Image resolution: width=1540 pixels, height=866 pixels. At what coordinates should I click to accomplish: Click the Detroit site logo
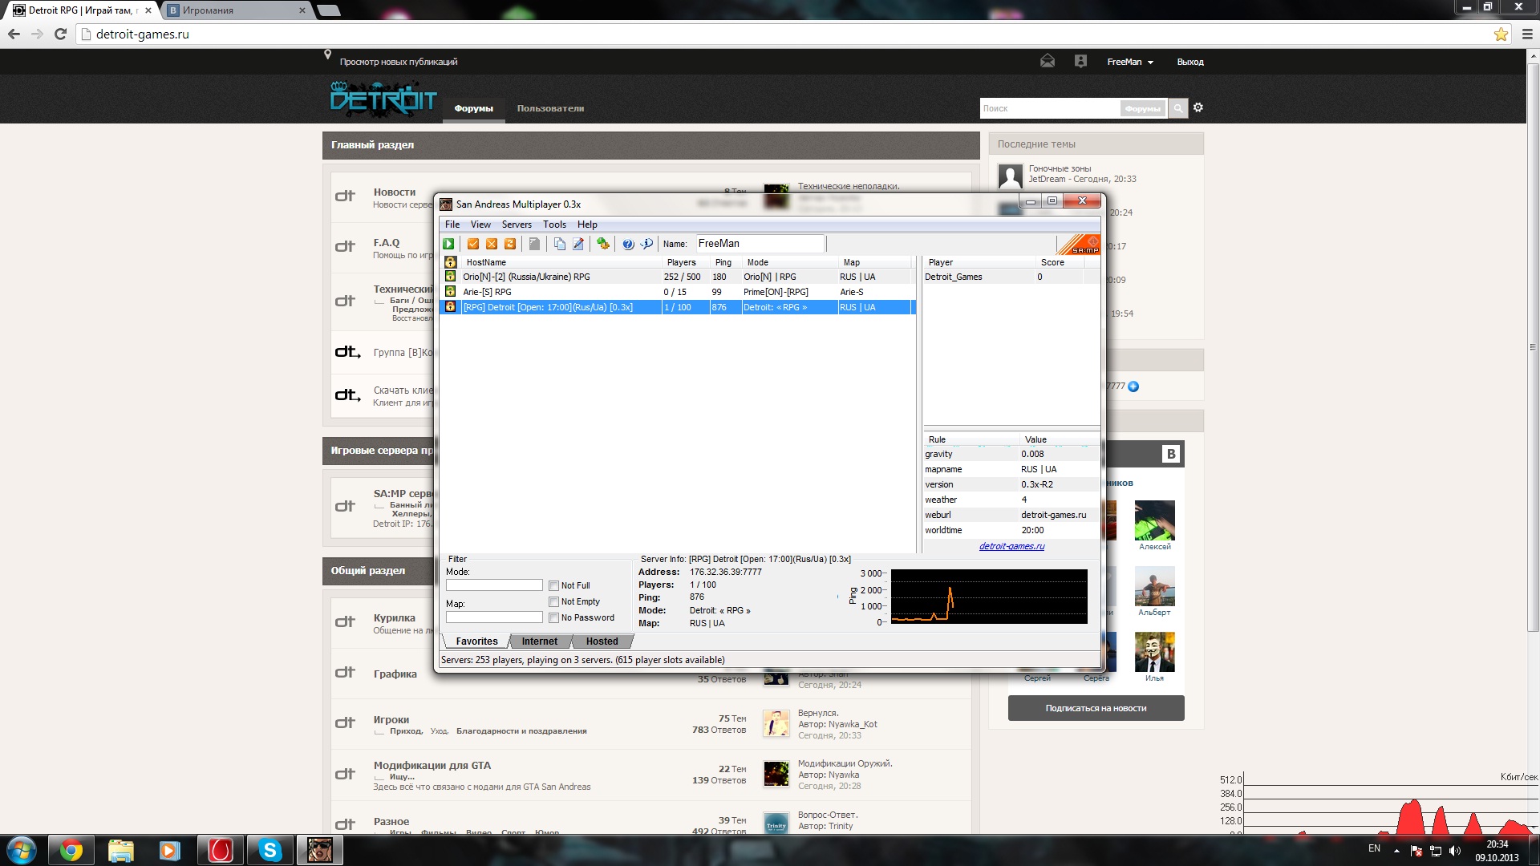383,98
